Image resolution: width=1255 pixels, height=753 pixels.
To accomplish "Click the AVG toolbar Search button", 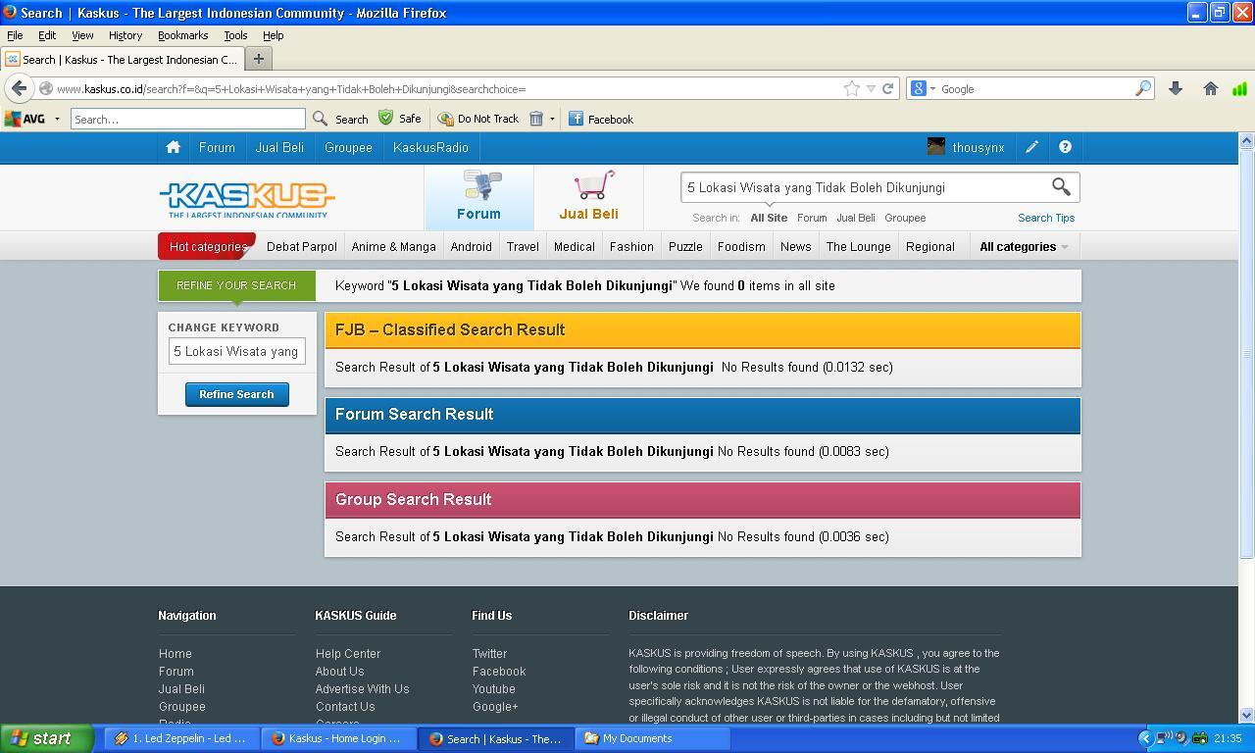I will click(x=341, y=119).
